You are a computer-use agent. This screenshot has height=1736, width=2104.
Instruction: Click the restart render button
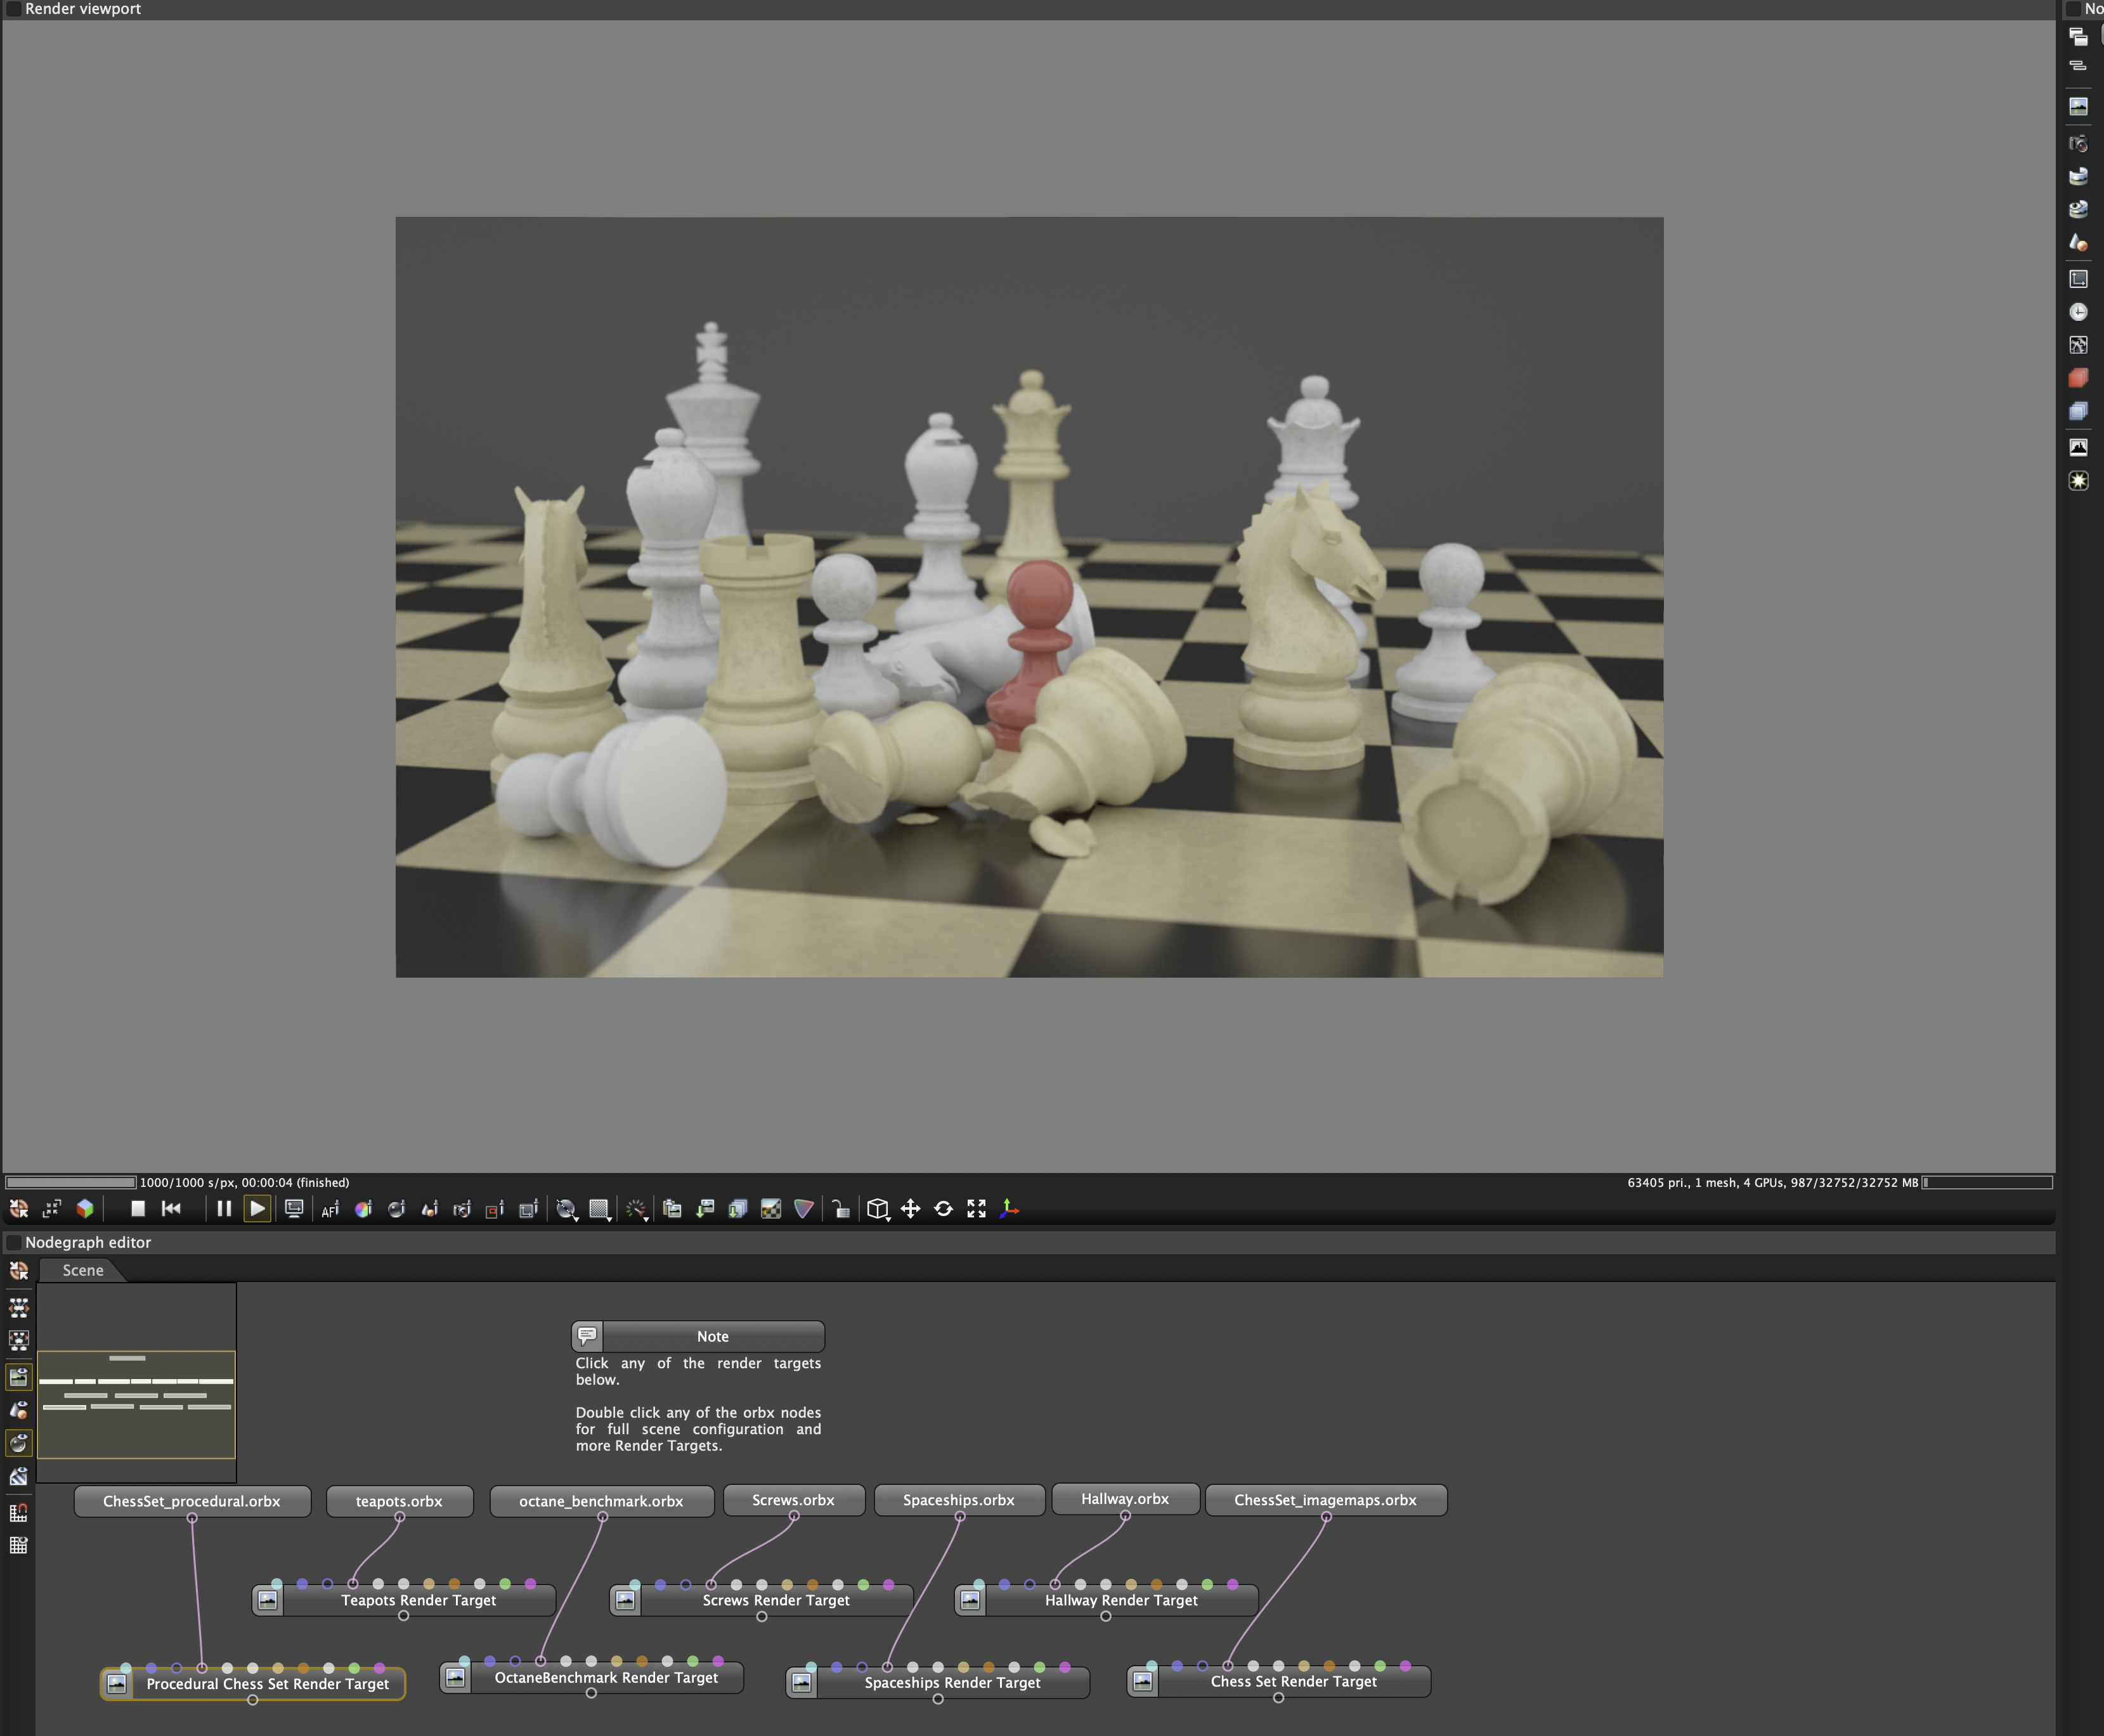[171, 1209]
